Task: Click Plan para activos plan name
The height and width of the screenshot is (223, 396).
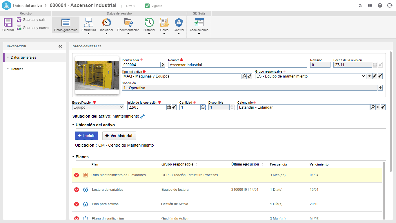Action: (105, 204)
